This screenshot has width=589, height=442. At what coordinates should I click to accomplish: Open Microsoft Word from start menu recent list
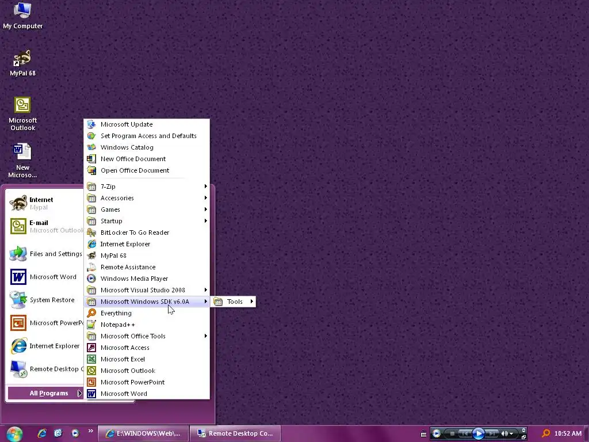click(x=45, y=277)
